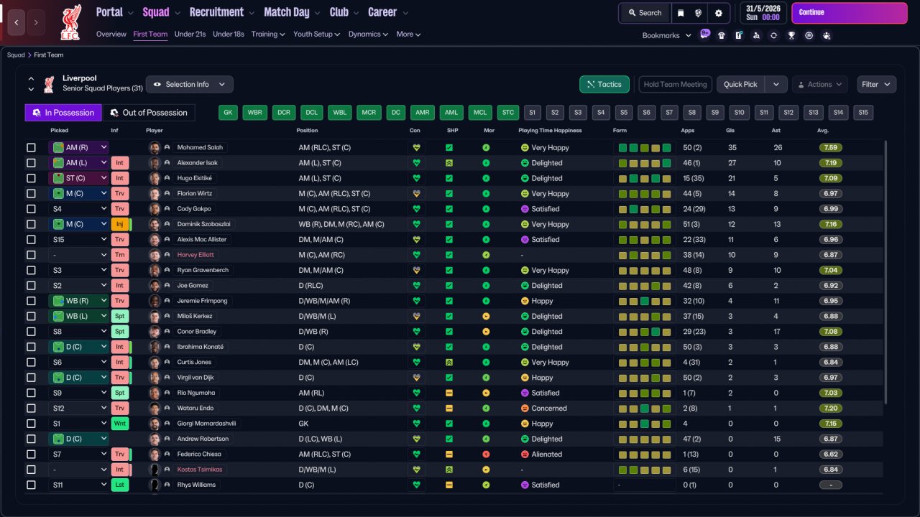Click the Trn status badge for Harvey Elliott
920x517 pixels.
[120, 255]
